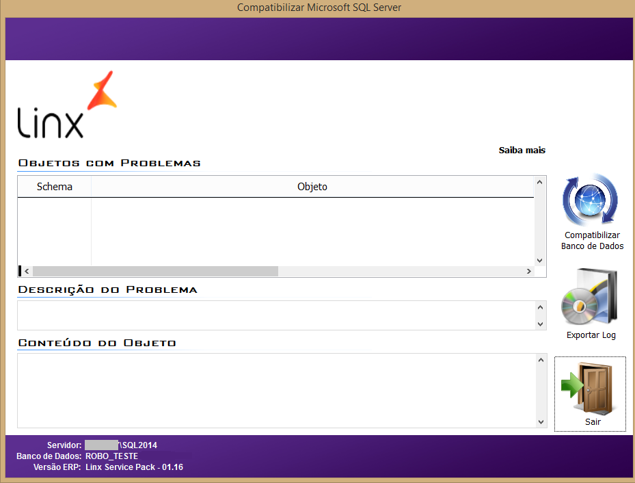The image size is (635, 483).
Task: Click the Sair door icon
Action: point(588,388)
